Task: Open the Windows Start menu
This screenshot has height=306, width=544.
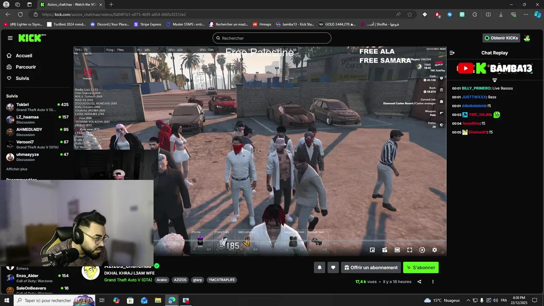Action: tap(7, 300)
